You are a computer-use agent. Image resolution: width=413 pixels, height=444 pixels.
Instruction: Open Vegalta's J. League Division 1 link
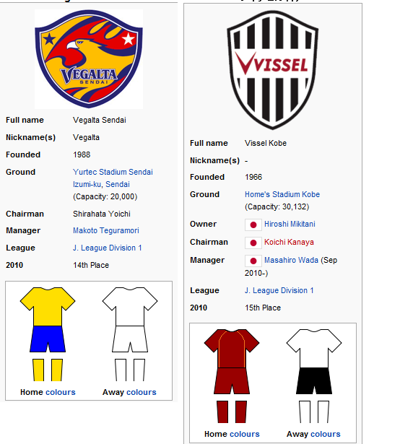[108, 248]
